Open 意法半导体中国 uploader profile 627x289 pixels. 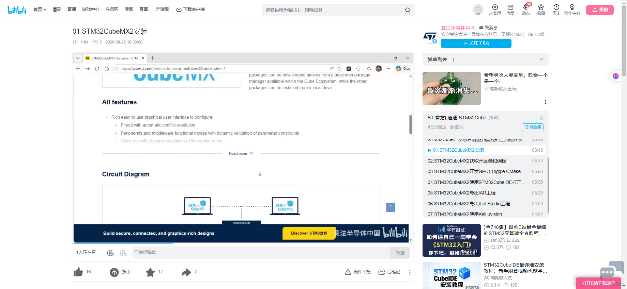coord(458,28)
